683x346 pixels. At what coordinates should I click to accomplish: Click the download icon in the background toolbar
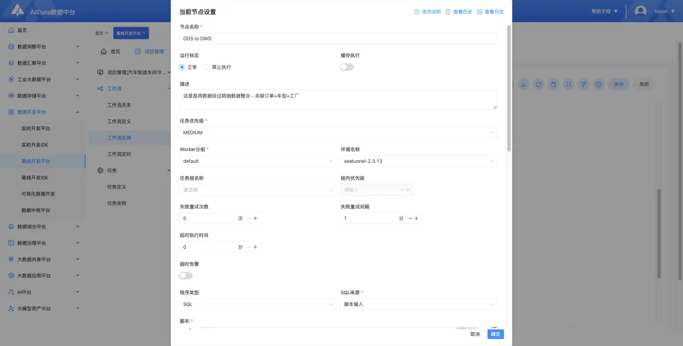point(523,85)
